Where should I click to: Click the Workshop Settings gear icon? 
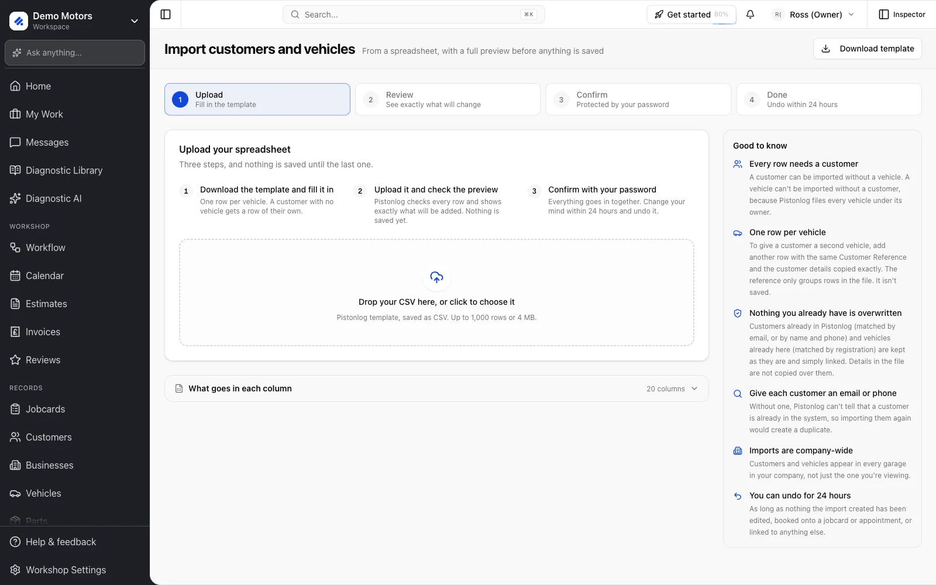(15, 570)
